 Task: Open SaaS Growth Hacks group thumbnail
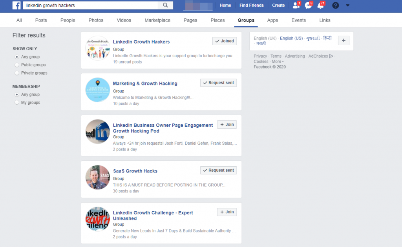tap(98, 177)
